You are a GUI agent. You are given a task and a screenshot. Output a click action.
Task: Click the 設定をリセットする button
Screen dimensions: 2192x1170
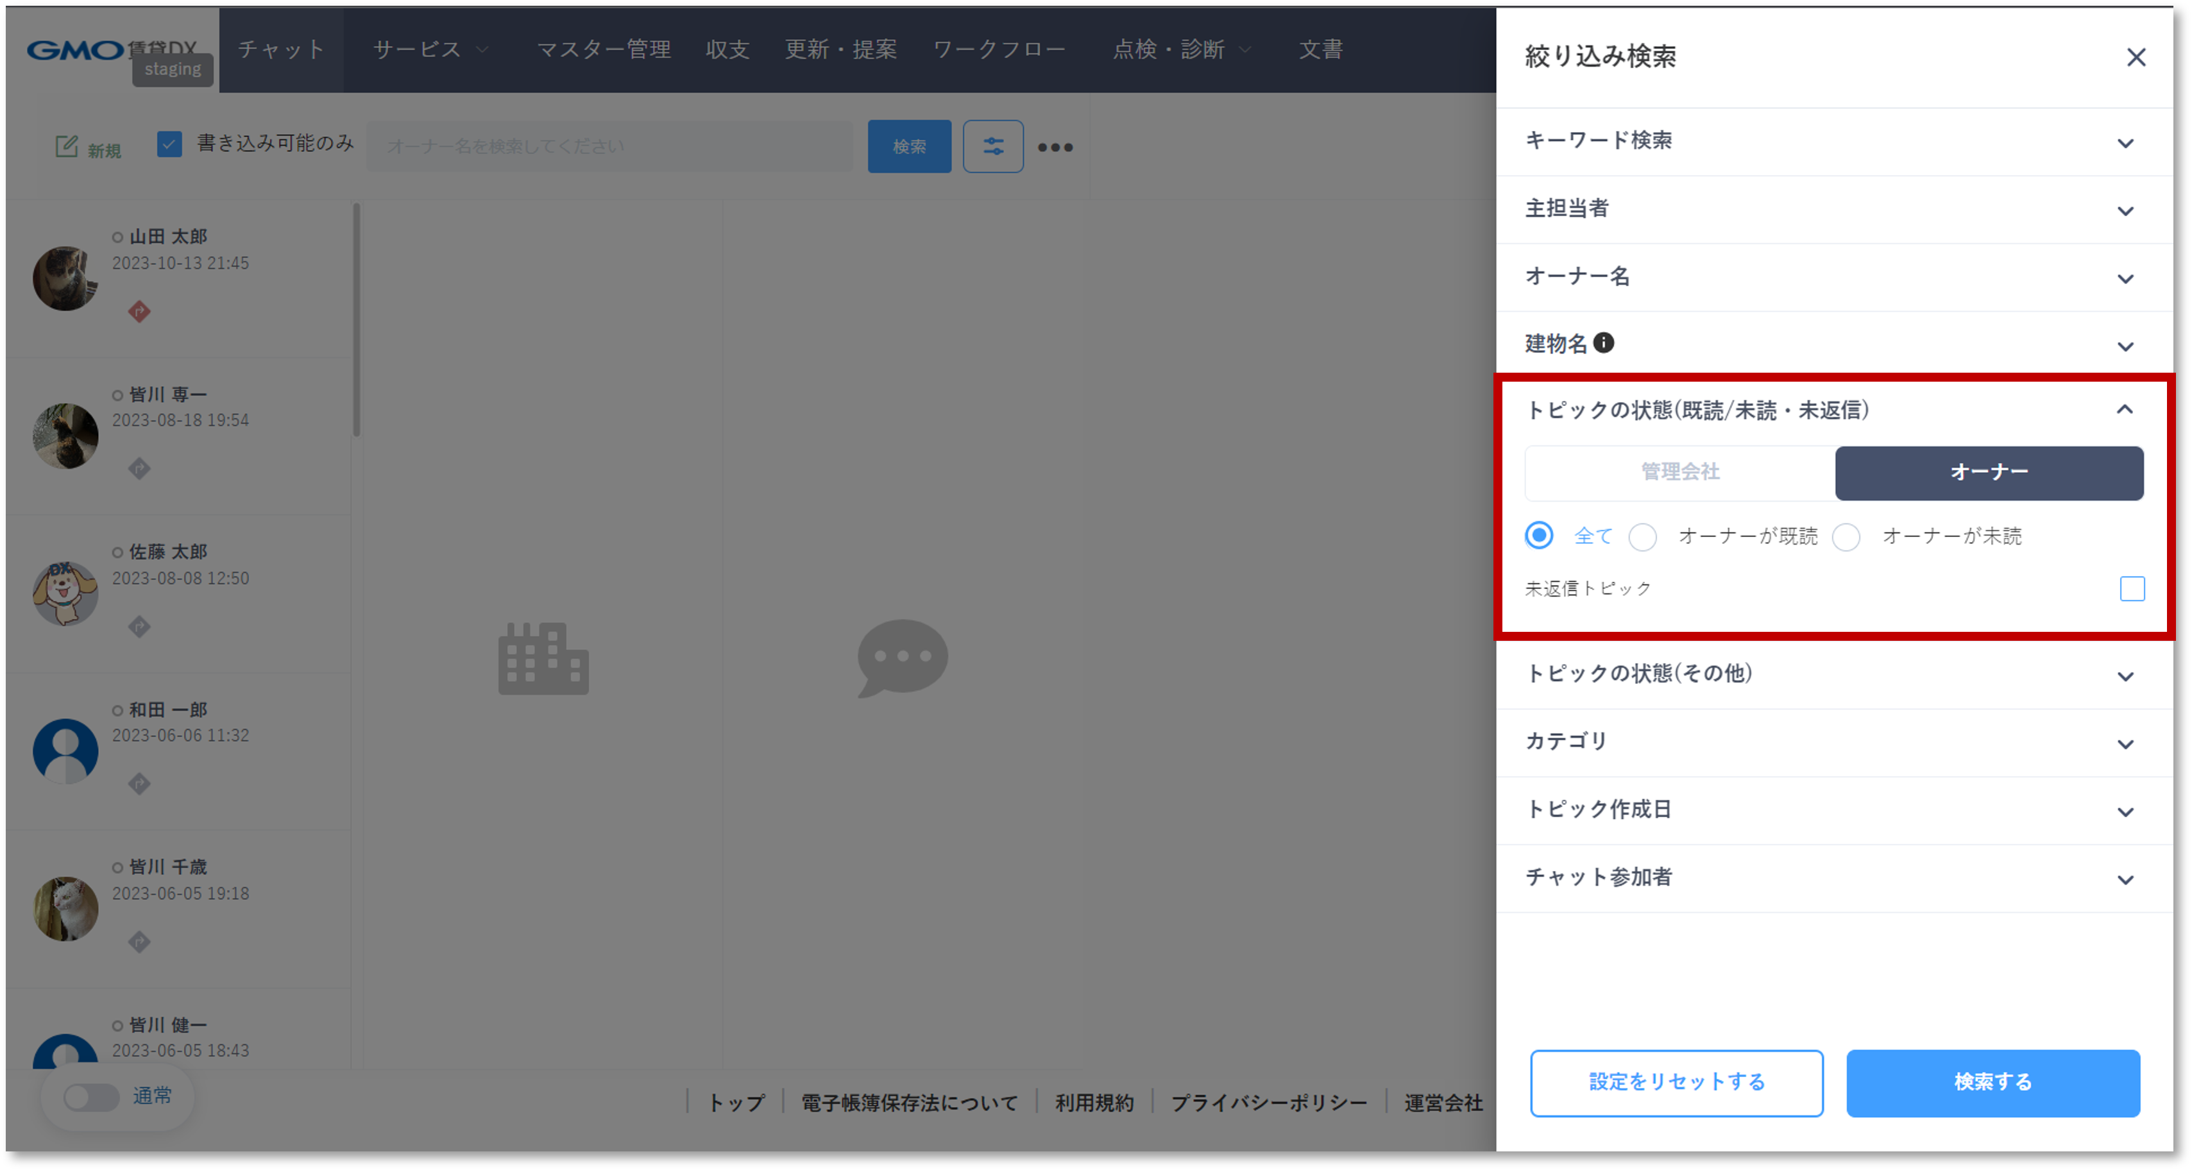(x=1676, y=1082)
